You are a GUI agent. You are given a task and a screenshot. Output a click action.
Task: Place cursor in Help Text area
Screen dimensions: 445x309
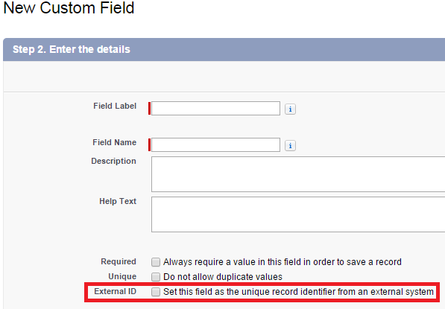coord(298,214)
